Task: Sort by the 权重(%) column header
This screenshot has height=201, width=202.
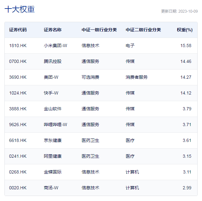Action: tap(184, 30)
